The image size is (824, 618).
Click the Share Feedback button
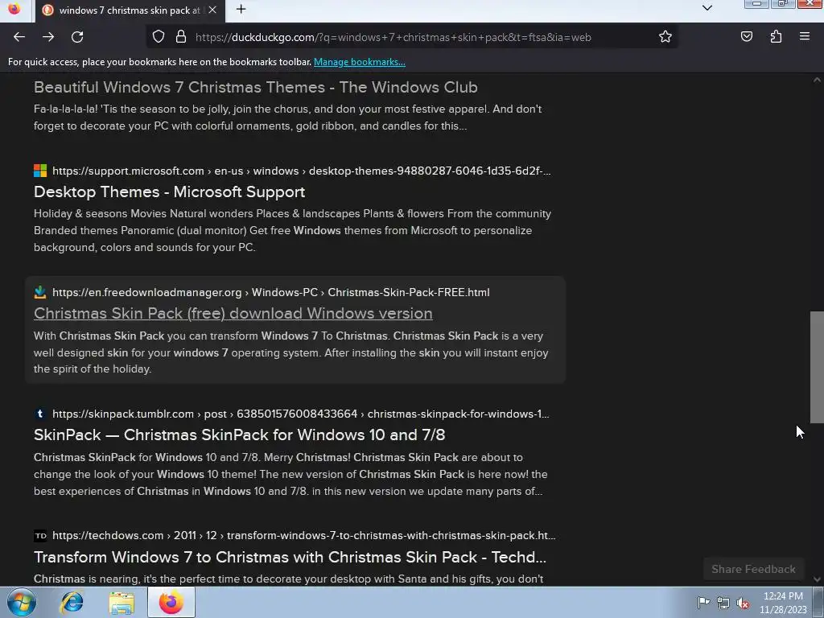pos(753,569)
